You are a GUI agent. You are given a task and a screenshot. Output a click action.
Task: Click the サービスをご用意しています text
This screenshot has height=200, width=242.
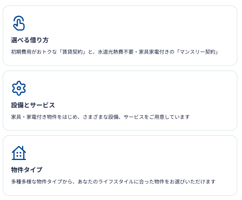coord(157,117)
